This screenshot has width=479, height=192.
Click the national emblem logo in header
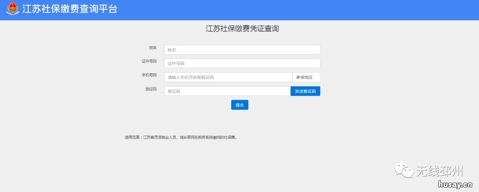[x=12, y=9]
